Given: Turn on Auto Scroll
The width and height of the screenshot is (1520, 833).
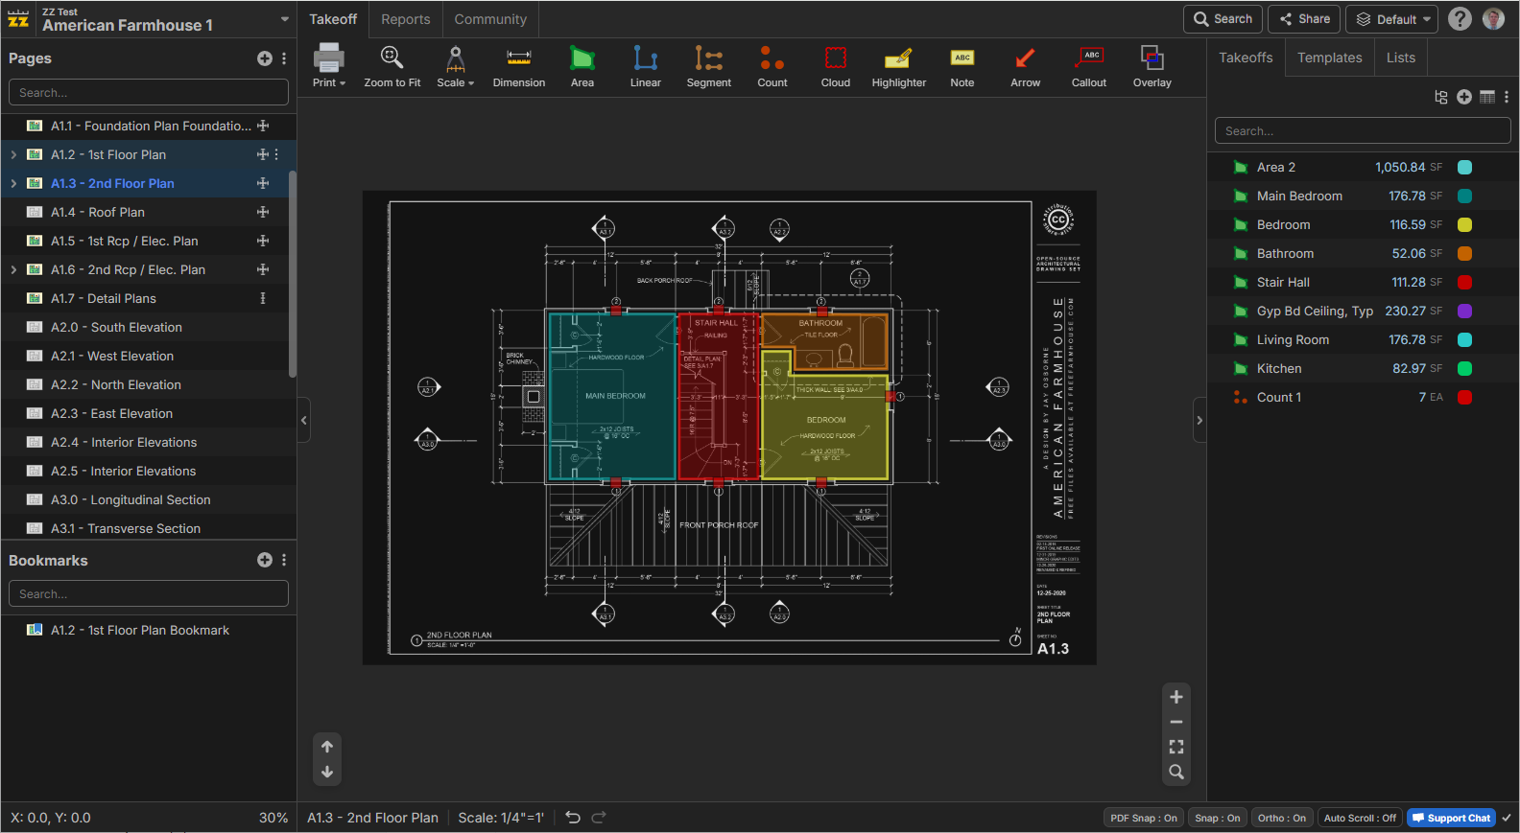Looking at the screenshot, I should pyautogui.click(x=1359, y=818).
